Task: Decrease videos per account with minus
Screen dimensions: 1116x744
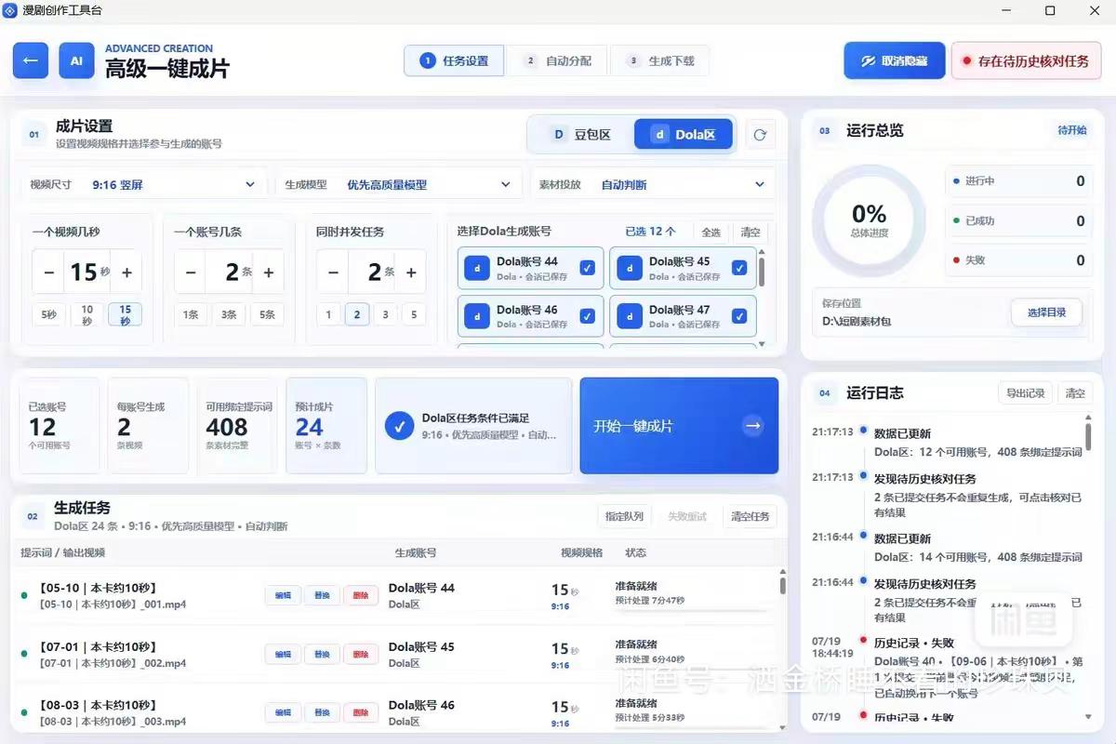Action: click(191, 272)
